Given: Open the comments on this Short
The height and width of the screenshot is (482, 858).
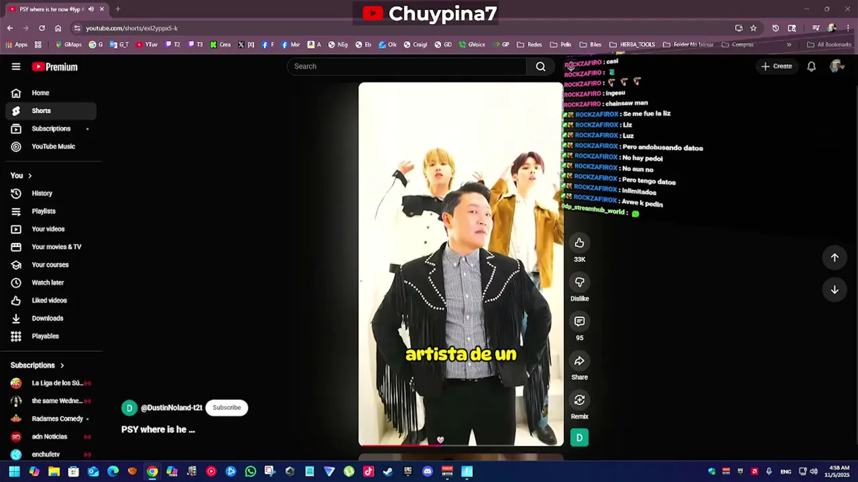Looking at the screenshot, I should (580, 321).
